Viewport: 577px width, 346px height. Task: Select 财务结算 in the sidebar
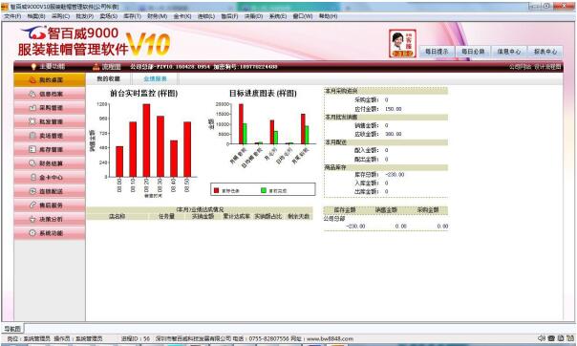pos(50,163)
